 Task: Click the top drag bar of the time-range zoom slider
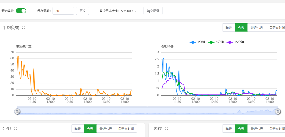coord(147,107)
